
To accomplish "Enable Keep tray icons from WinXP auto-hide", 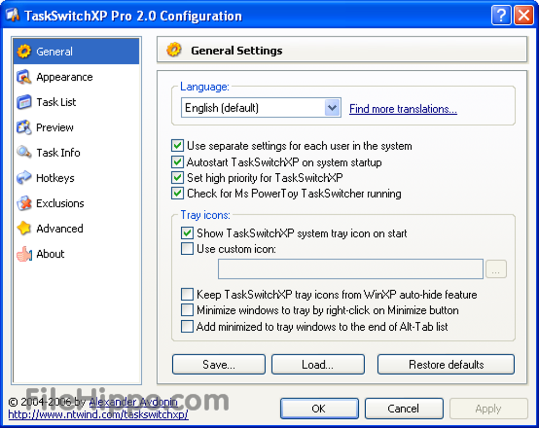I will (x=187, y=295).
